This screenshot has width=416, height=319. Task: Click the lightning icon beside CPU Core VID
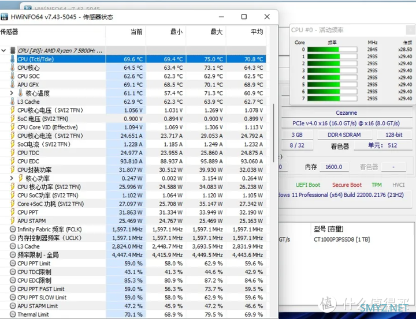click(13, 127)
